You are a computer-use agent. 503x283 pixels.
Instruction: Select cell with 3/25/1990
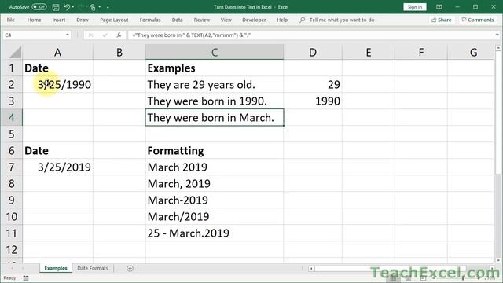[x=57, y=84]
